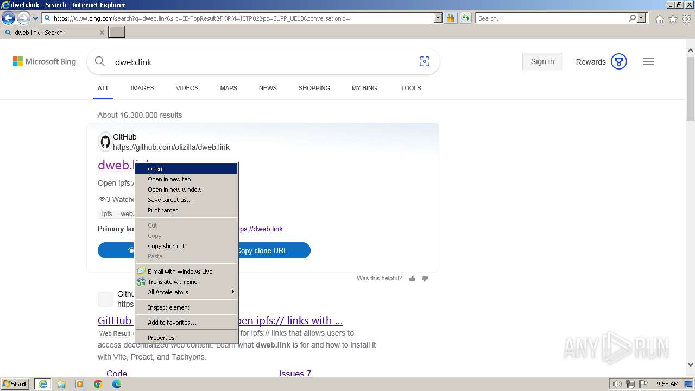Screen dimensions: 695x391
Task: Open the Rewards link
Action: pyautogui.click(x=591, y=62)
